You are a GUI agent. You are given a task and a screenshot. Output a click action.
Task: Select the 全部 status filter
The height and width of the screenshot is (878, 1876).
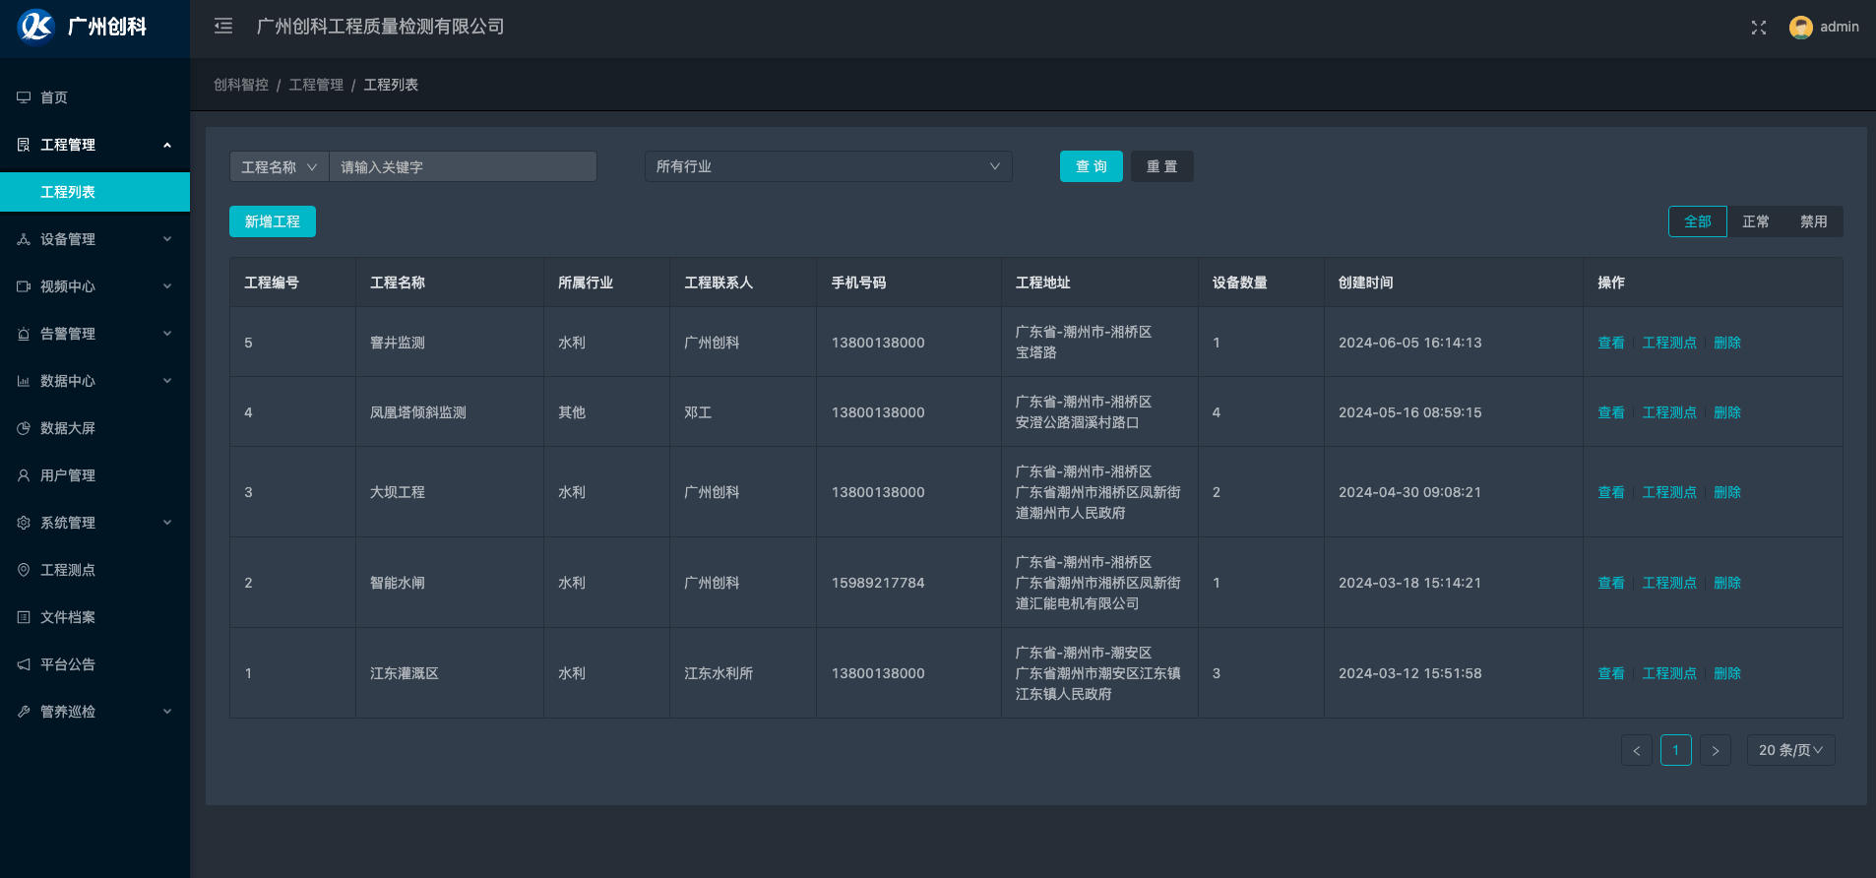coord(1697,221)
